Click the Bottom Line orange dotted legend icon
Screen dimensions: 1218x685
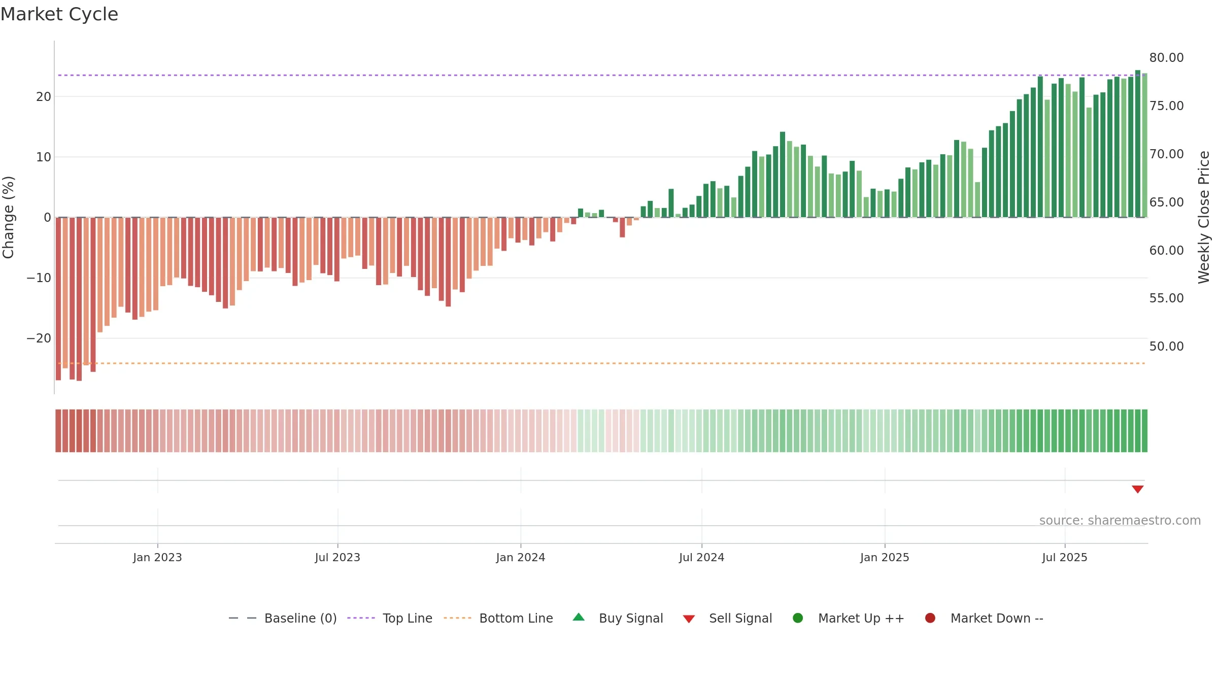pyautogui.click(x=457, y=618)
